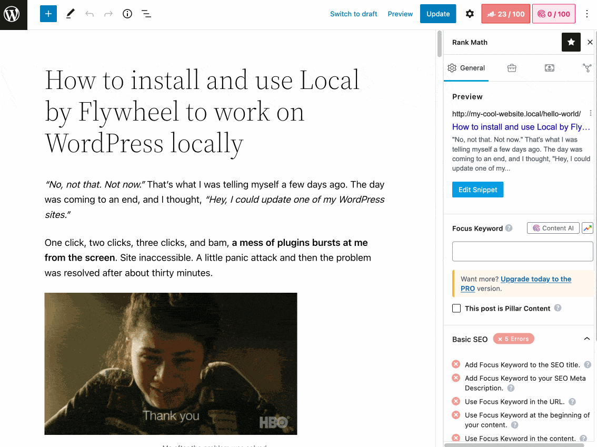Follow the Upgrade today to the PRO link
The height and width of the screenshot is (447, 597).
tap(516, 284)
